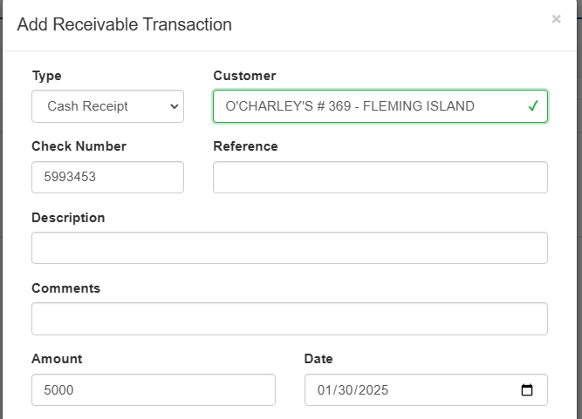Click inside the Comments text box
Image resolution: width=582 pixels, height=419 pixels.
290,319
